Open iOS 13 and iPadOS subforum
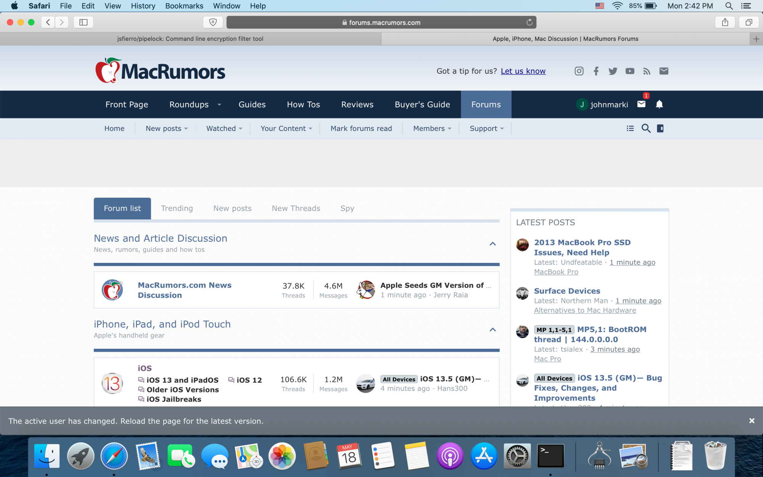The image size is (763, 477). click(182, 380)
